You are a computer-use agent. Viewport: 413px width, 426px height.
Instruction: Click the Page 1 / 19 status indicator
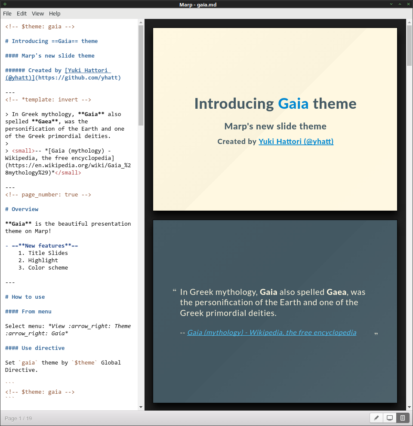(18, 418)
